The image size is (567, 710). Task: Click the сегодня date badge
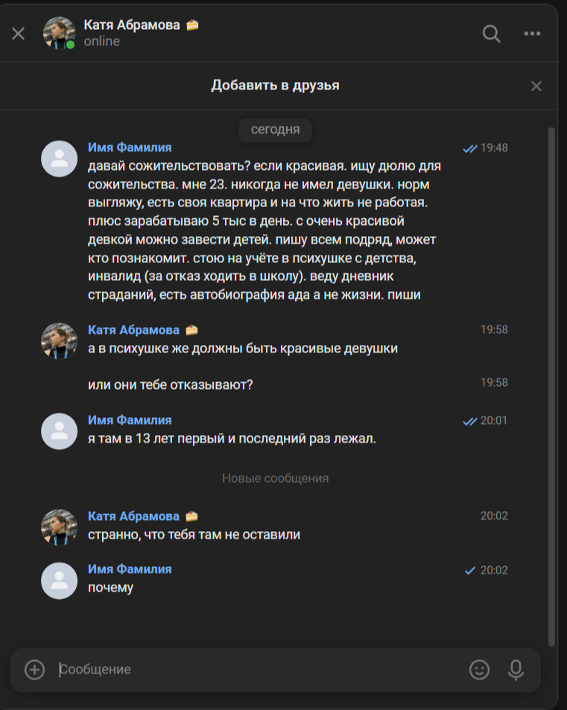[x=275, y=130]
